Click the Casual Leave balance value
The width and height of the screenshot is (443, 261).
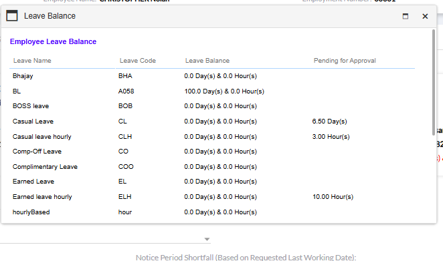click(220, 121)
